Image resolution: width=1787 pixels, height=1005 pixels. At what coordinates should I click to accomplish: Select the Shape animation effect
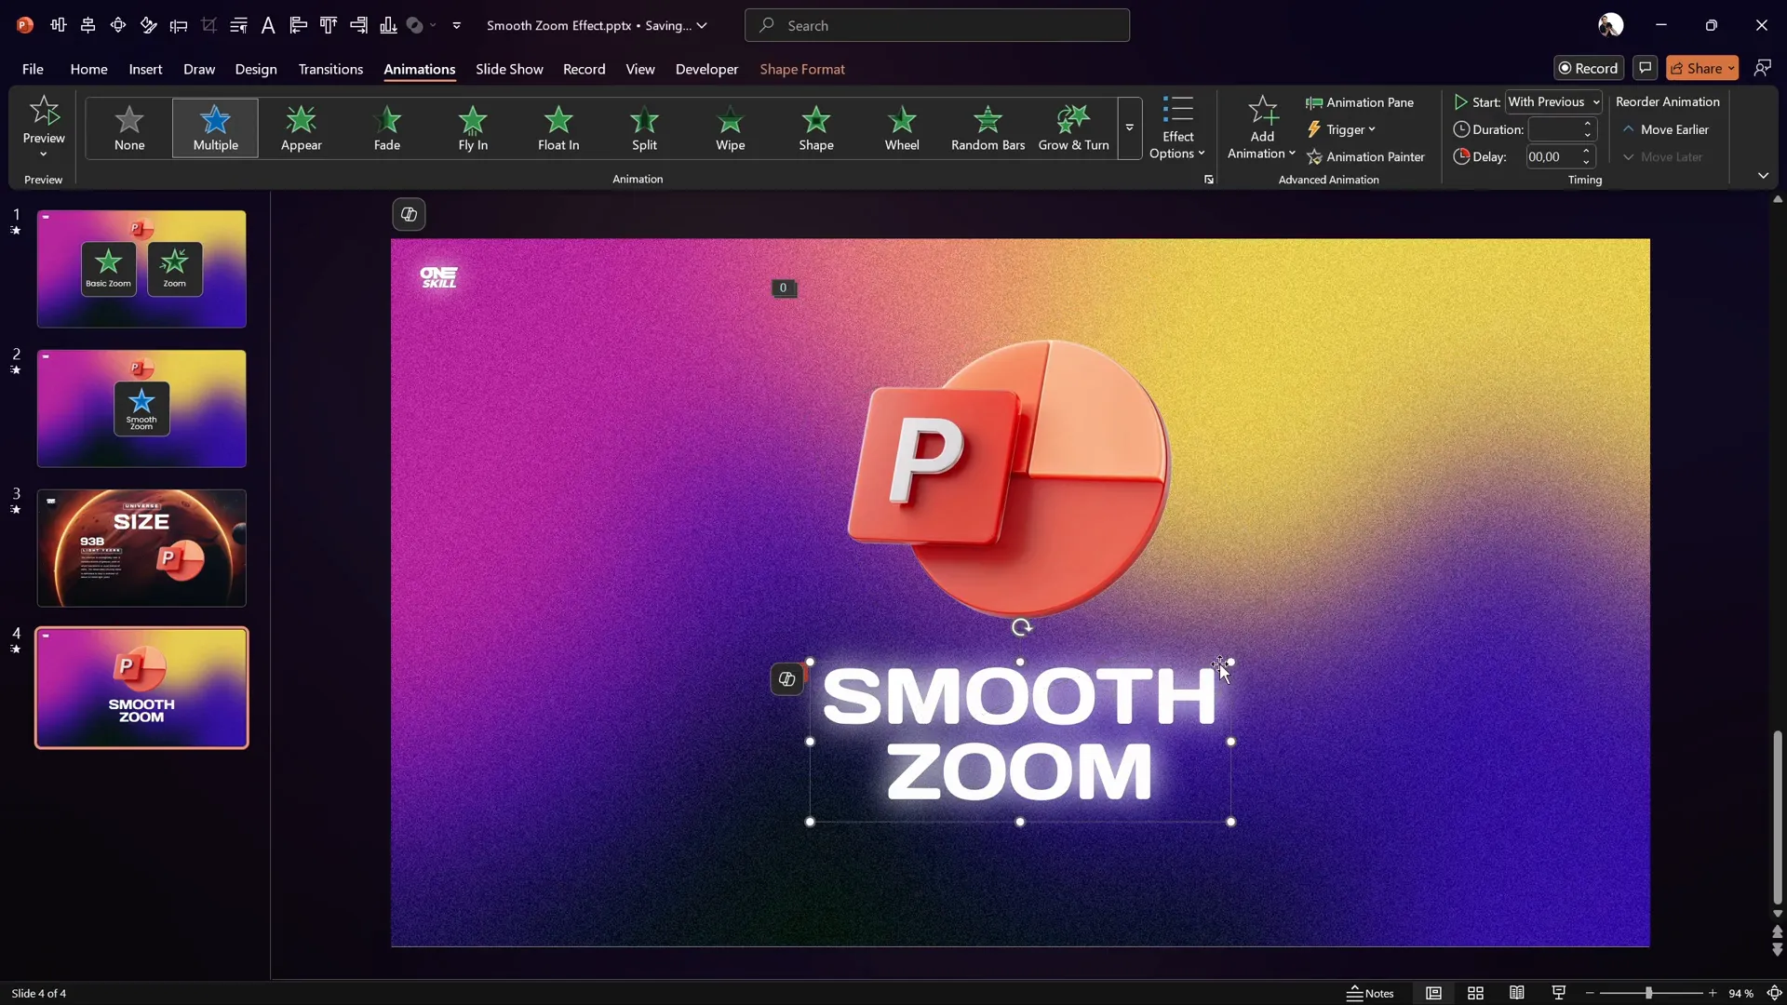click(816, 127)
